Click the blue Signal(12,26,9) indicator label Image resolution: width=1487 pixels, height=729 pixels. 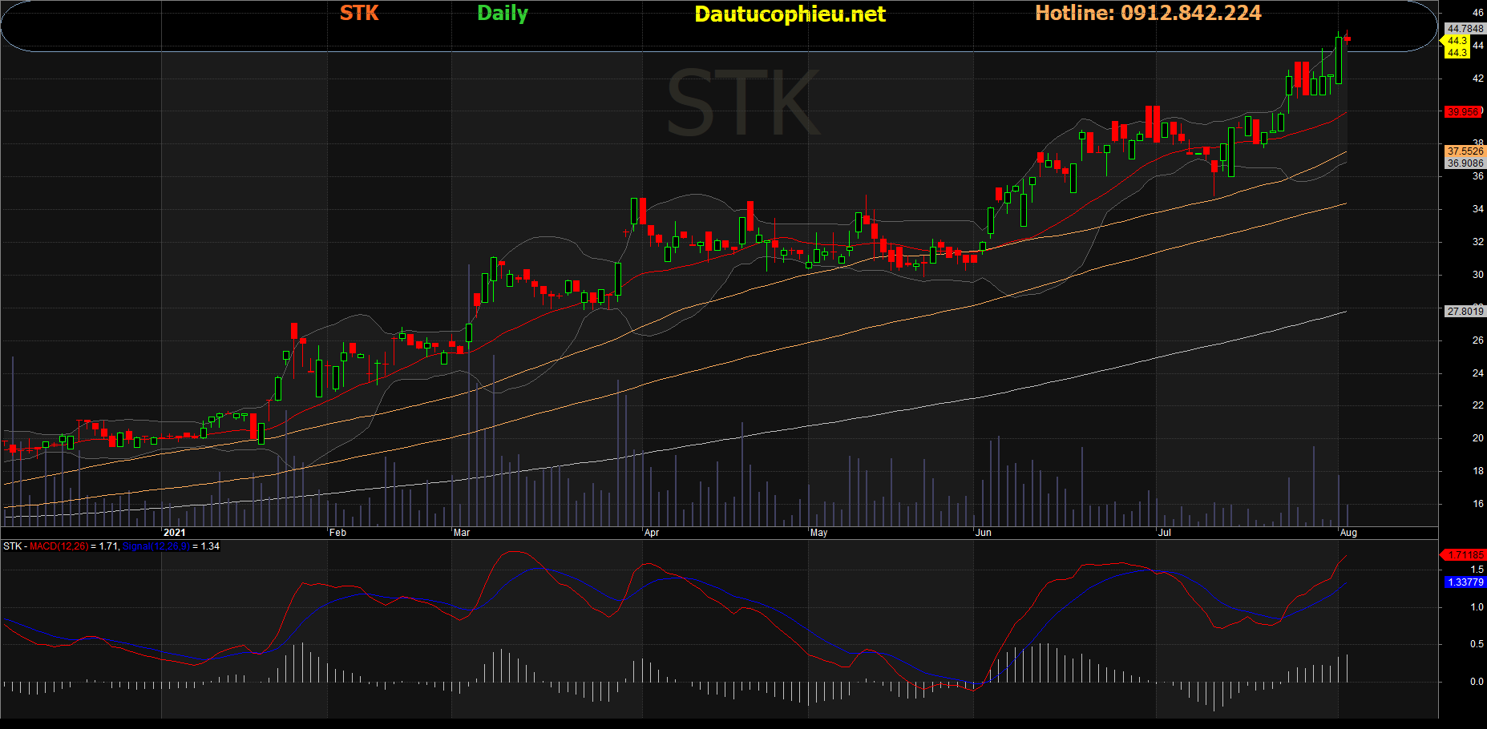156,546
